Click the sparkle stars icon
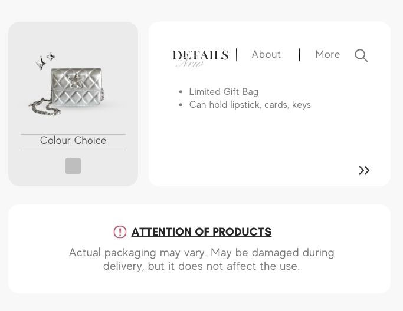The height and width of the screenshot is (311, 403). pyautogui.click(x=45, y=61)
